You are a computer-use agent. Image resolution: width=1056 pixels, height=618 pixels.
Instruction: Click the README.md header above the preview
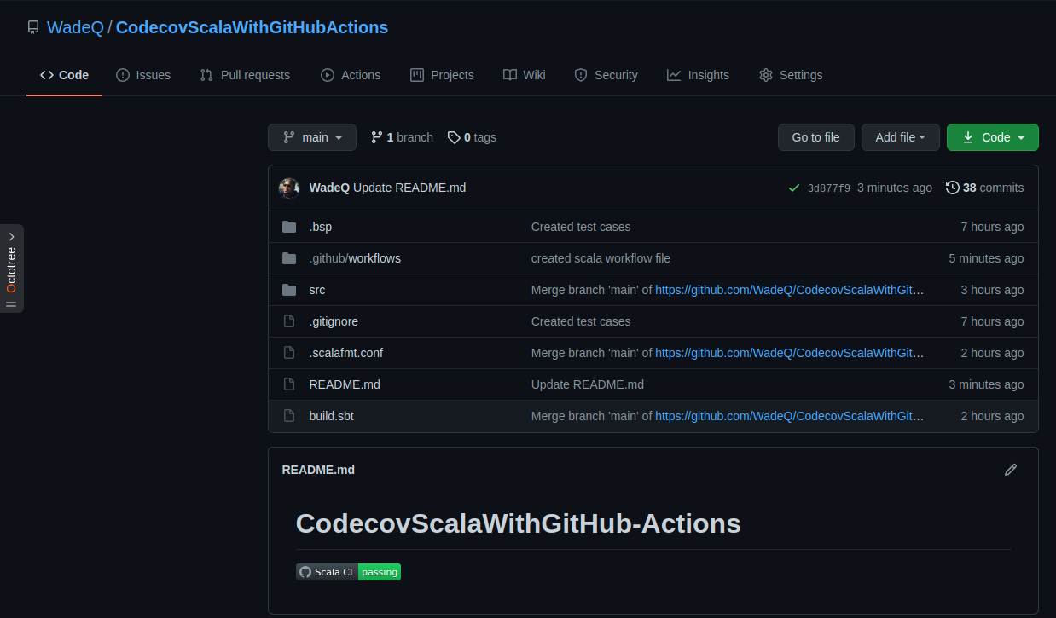point(318,470)
